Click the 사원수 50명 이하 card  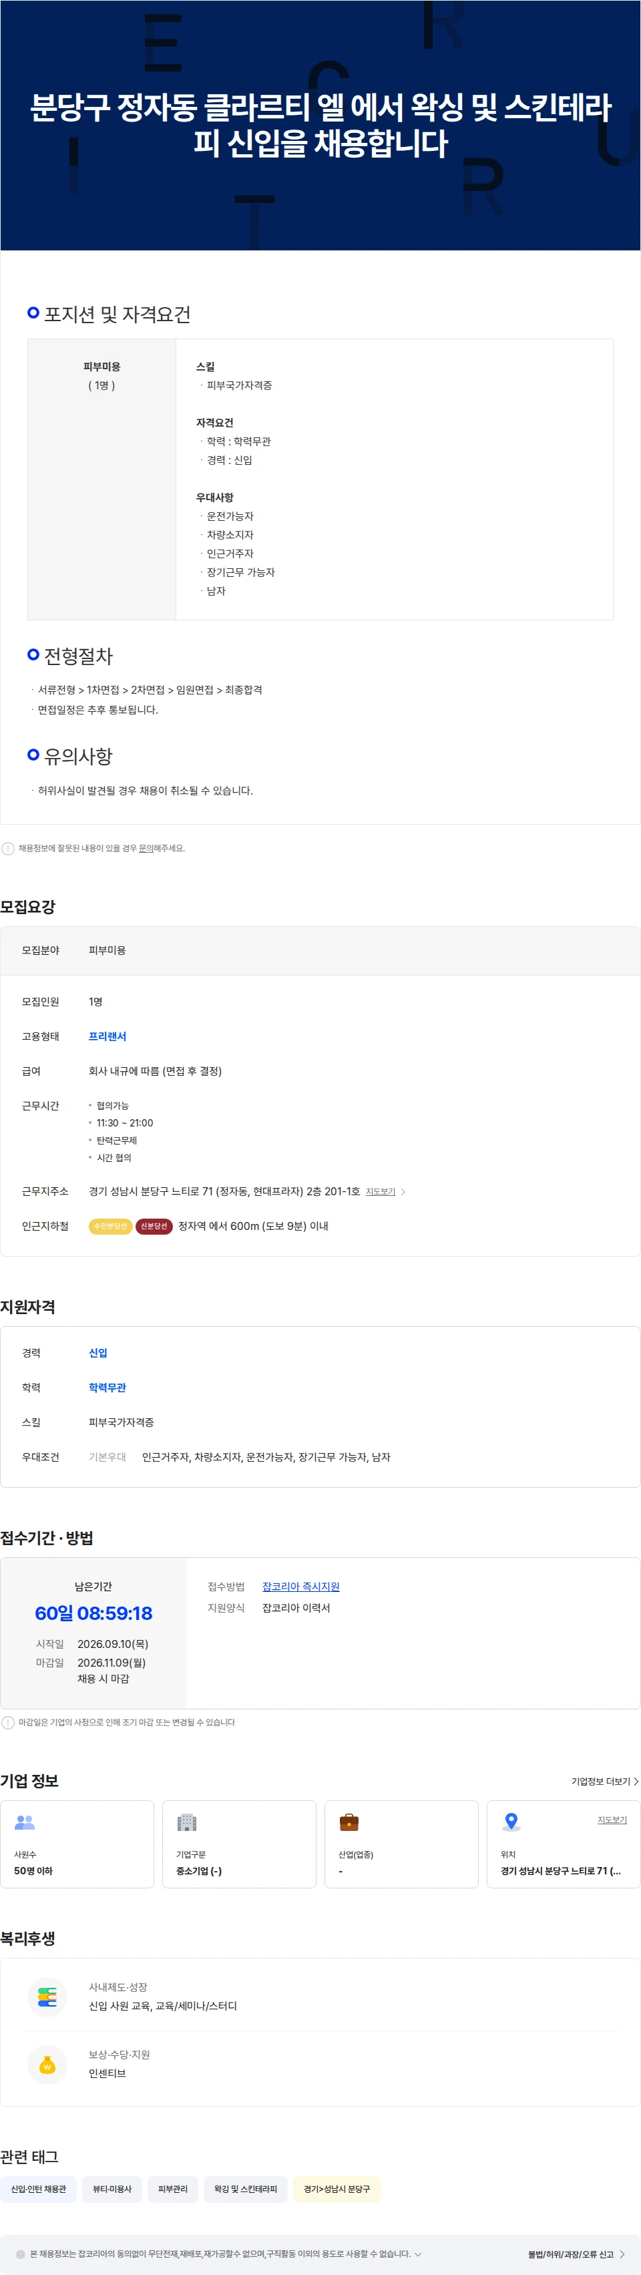(x=77, y=1844)
